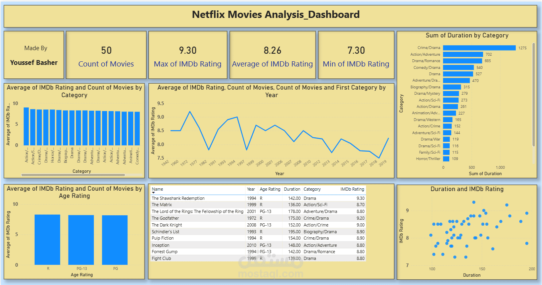
Task: Click the Crime/Drama bar with value 1275
Action: click(x=479, y=48)
